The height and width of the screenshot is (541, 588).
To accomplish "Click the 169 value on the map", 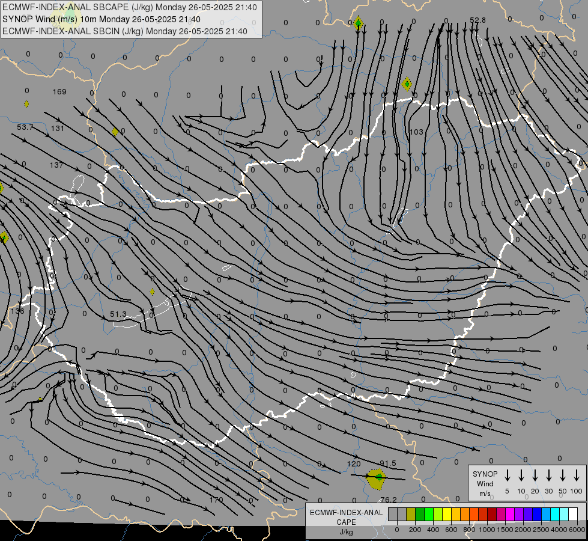I will pos(59,91).
